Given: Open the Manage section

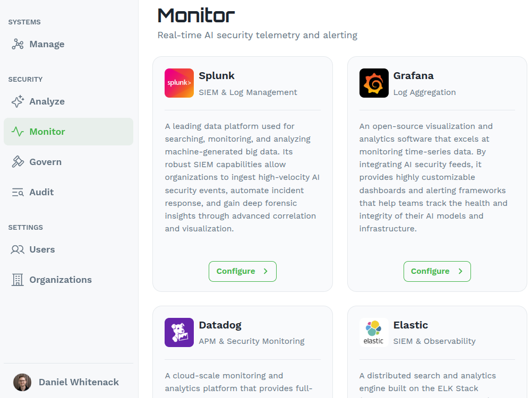Looking at the screenshot, I should (x=68, y=44).
